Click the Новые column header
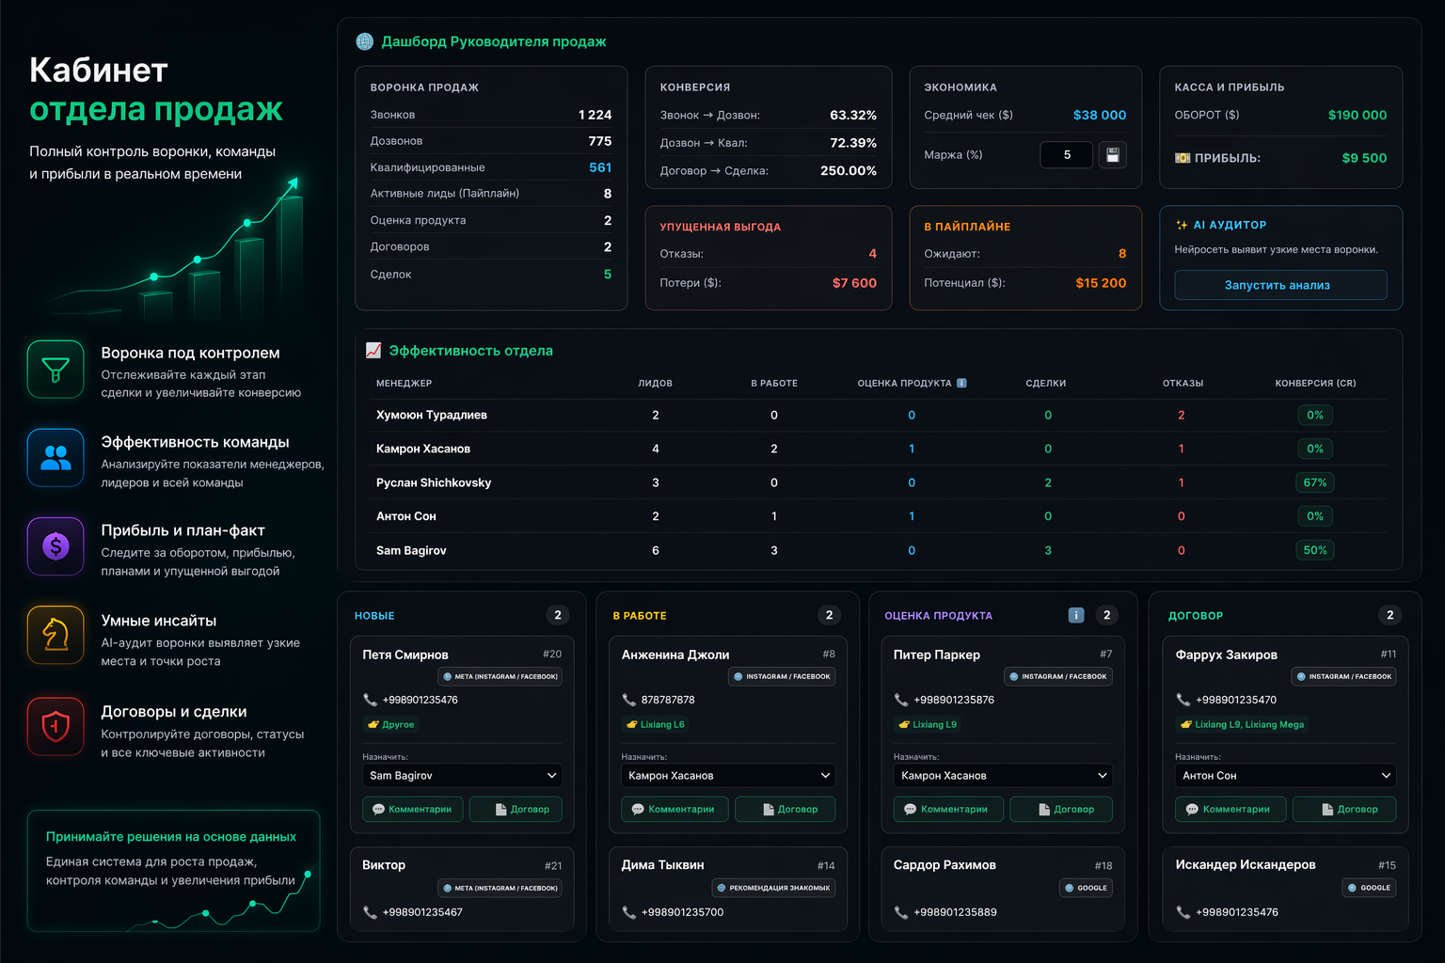1445x963 pixels. point(374,616)
